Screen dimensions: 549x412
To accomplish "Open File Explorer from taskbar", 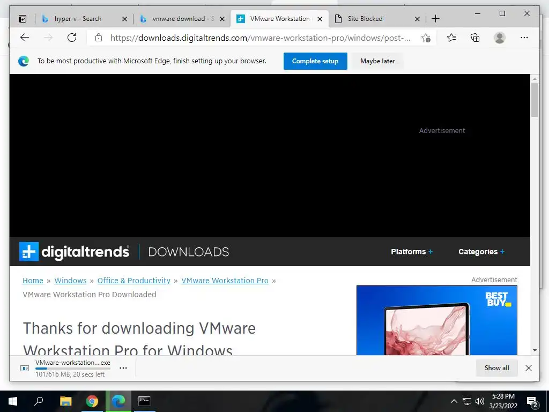I will tap(65, 401).
